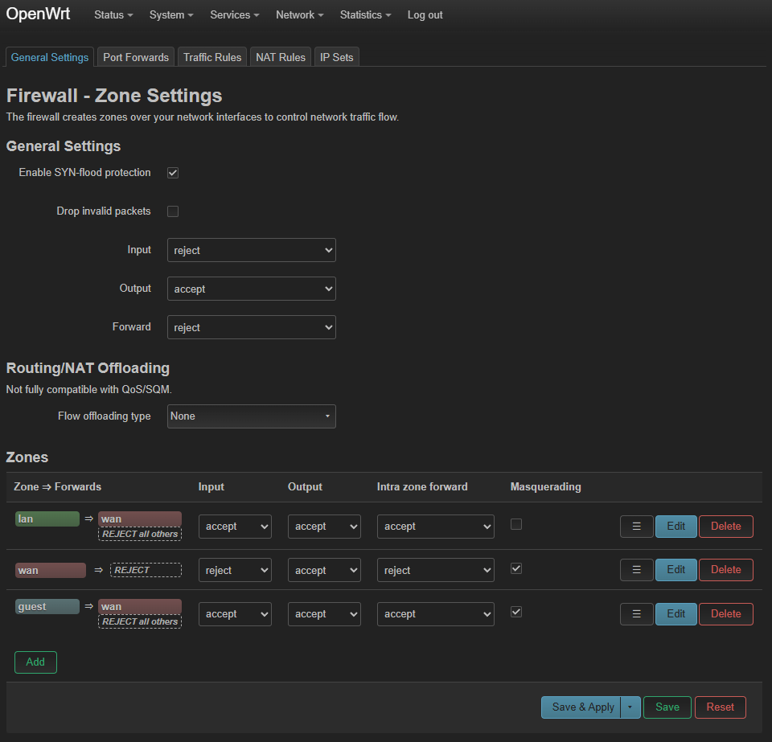The width and height of the screenshot is (772, 742).
Task: Click the OpenWrt logo
Action: point(38,14)
